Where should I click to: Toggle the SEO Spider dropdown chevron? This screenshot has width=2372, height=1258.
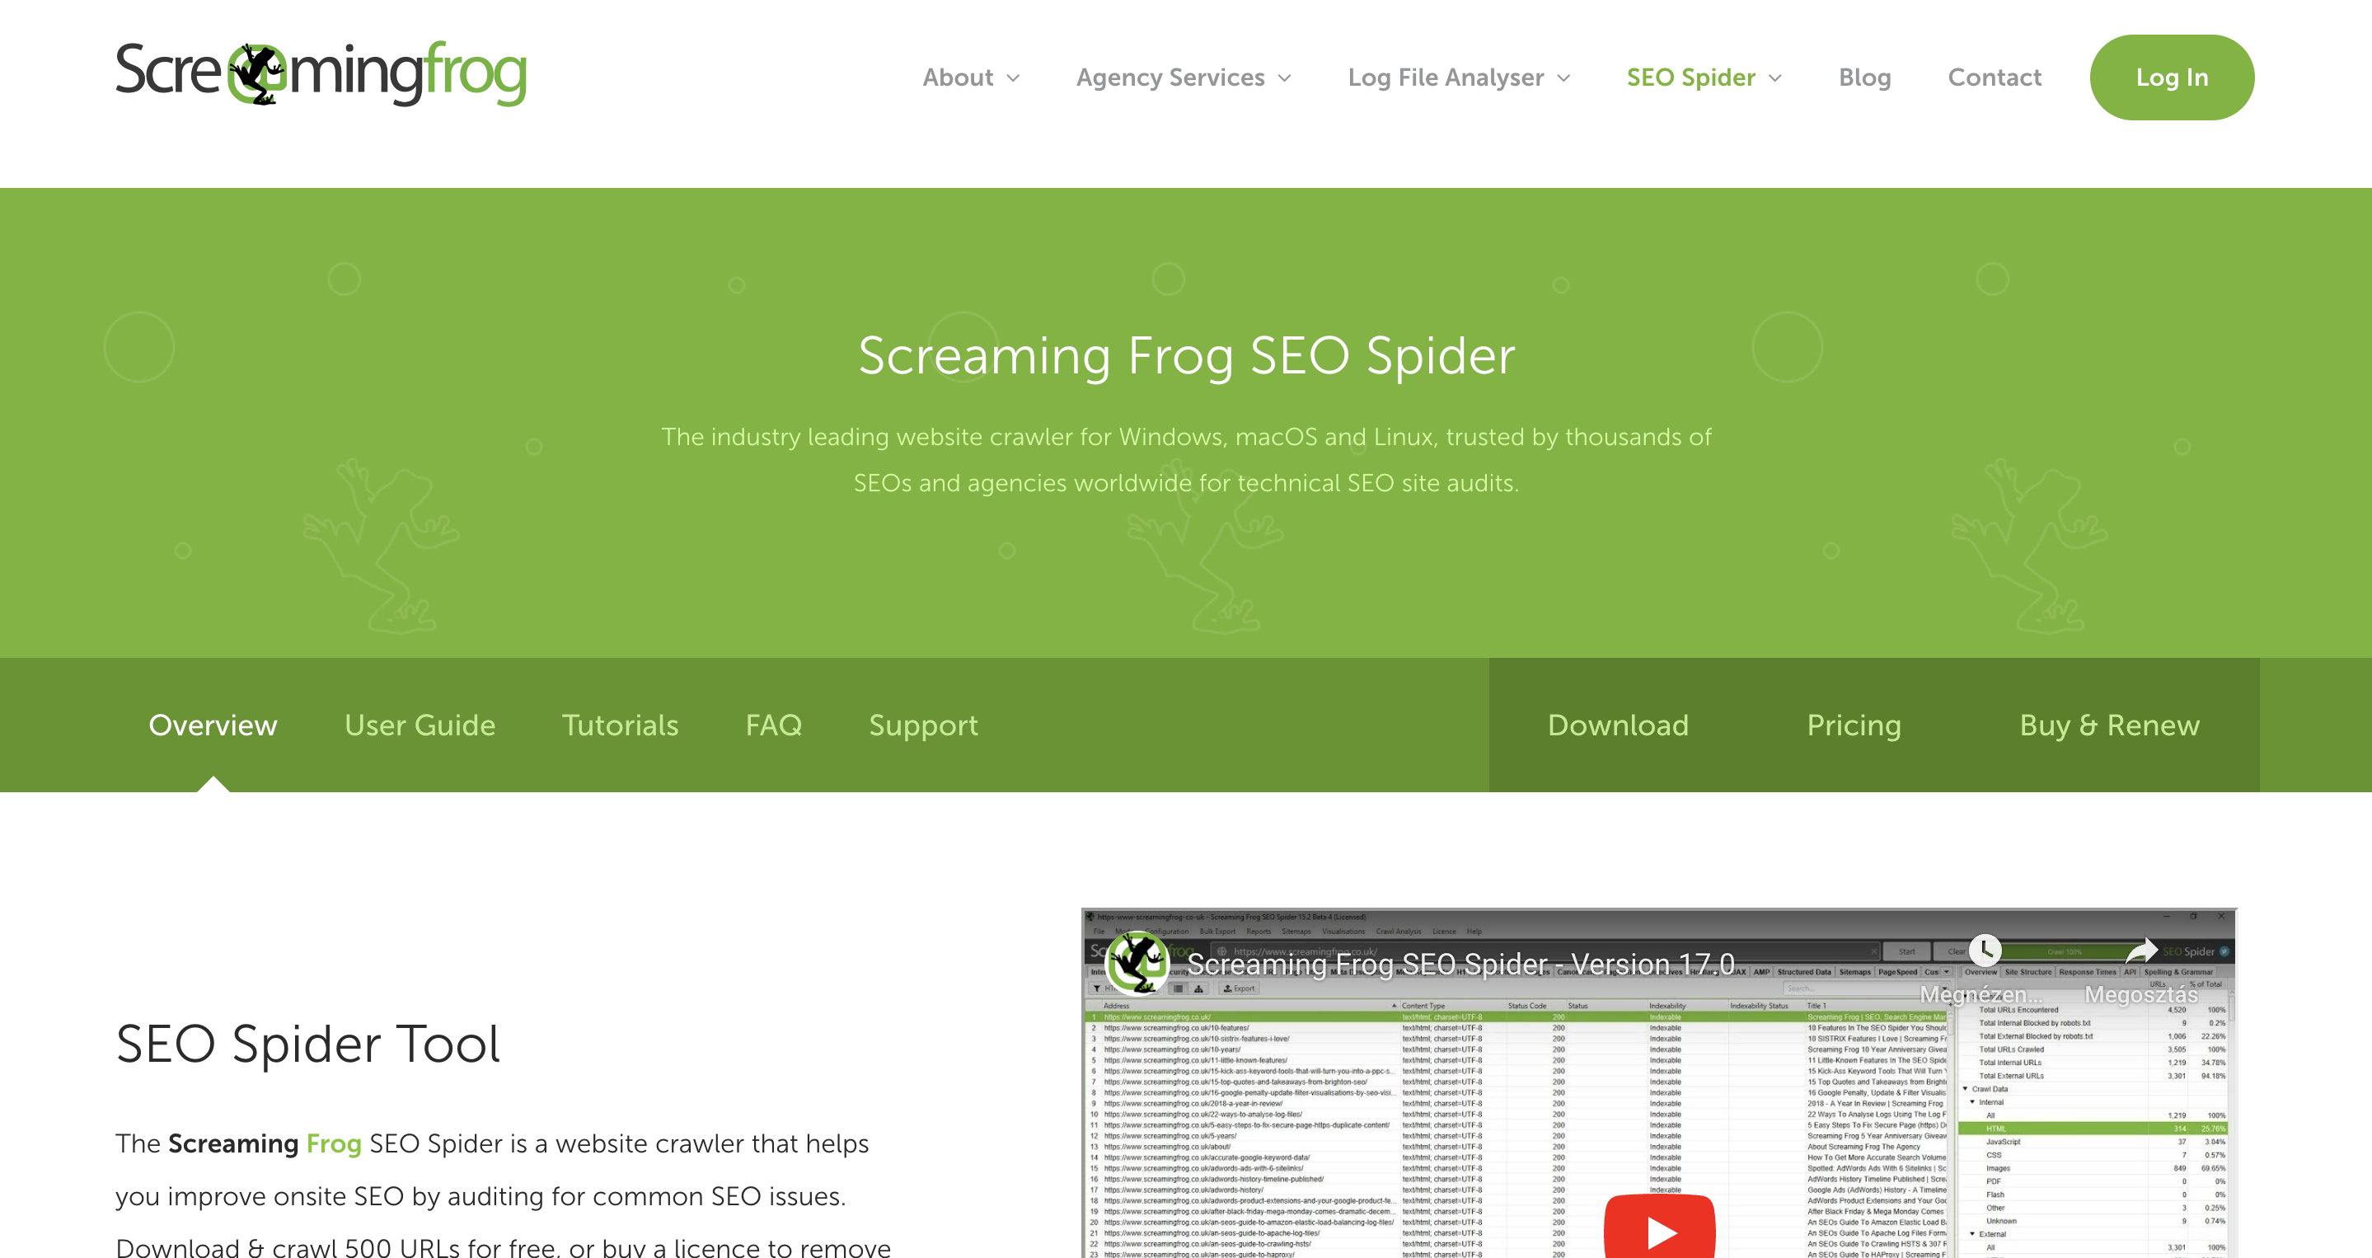(1774, 77)
